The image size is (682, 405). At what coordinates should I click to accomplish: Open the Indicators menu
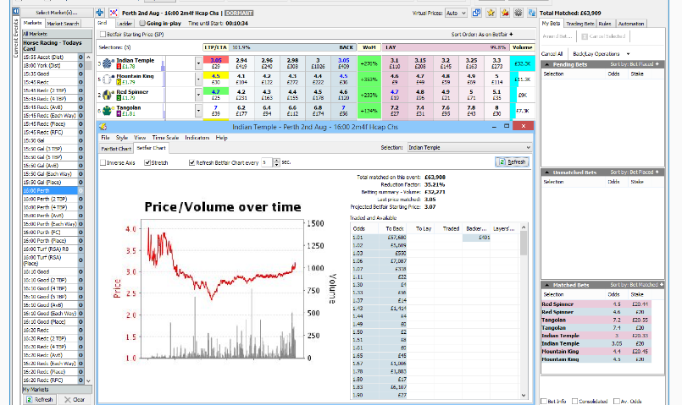coord(197,138)
